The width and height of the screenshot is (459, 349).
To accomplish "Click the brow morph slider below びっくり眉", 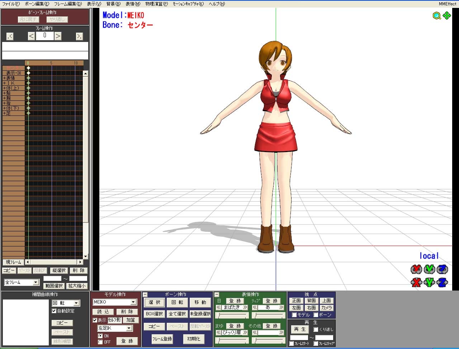I will (232, 341).
